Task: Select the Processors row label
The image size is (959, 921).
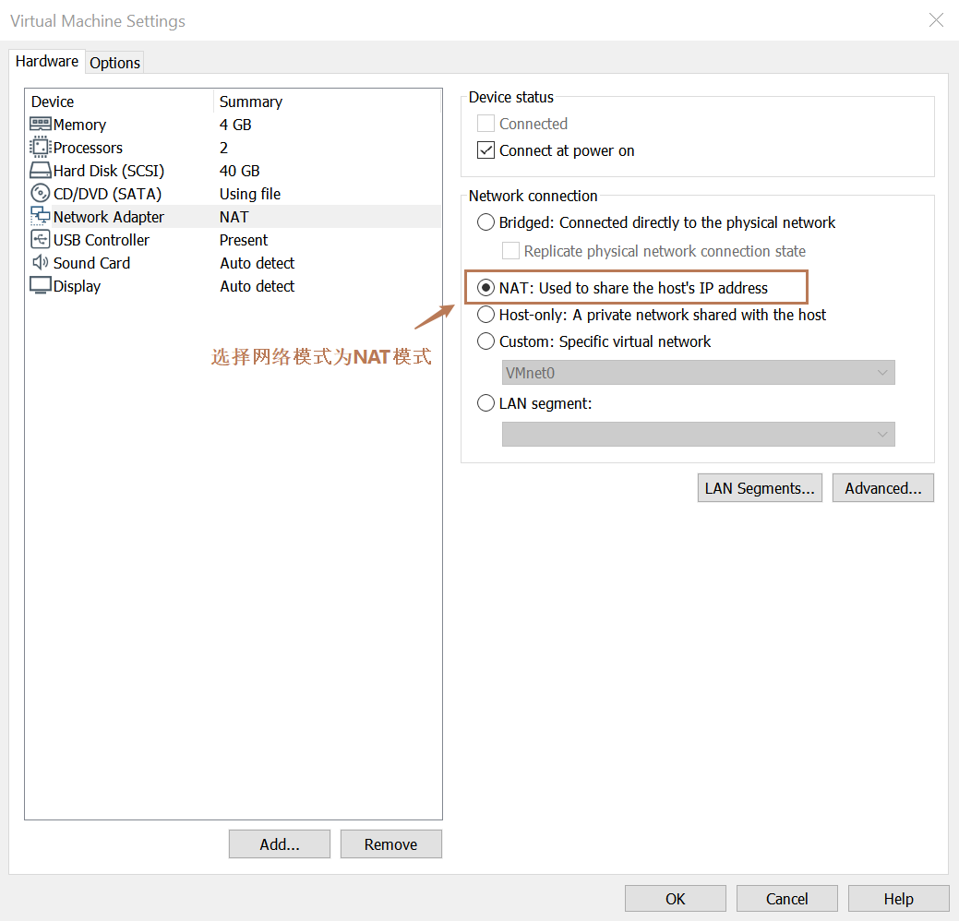Action: click(88, 148)
